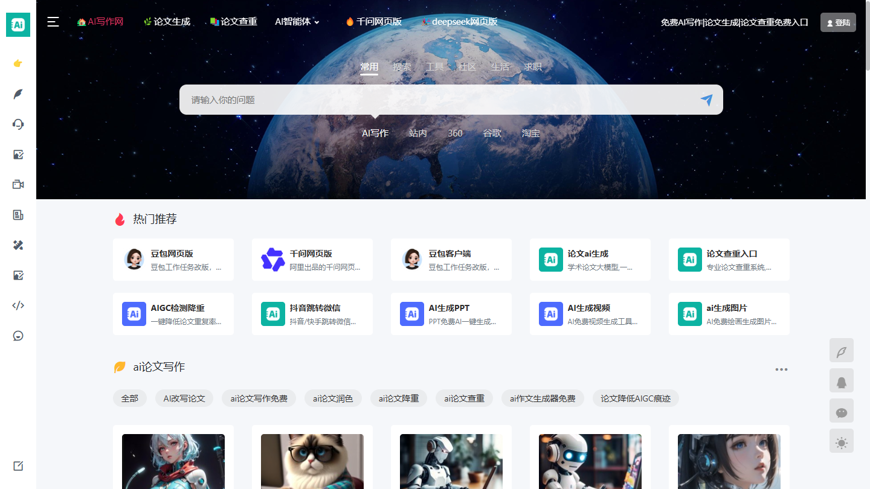Screen dimensions: 870x489
Task: Open the 千问网页版 link in the header
Action: tap(373, 22)
